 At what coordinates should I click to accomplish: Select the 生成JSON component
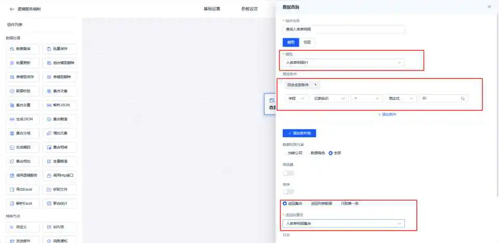point(22,119)
